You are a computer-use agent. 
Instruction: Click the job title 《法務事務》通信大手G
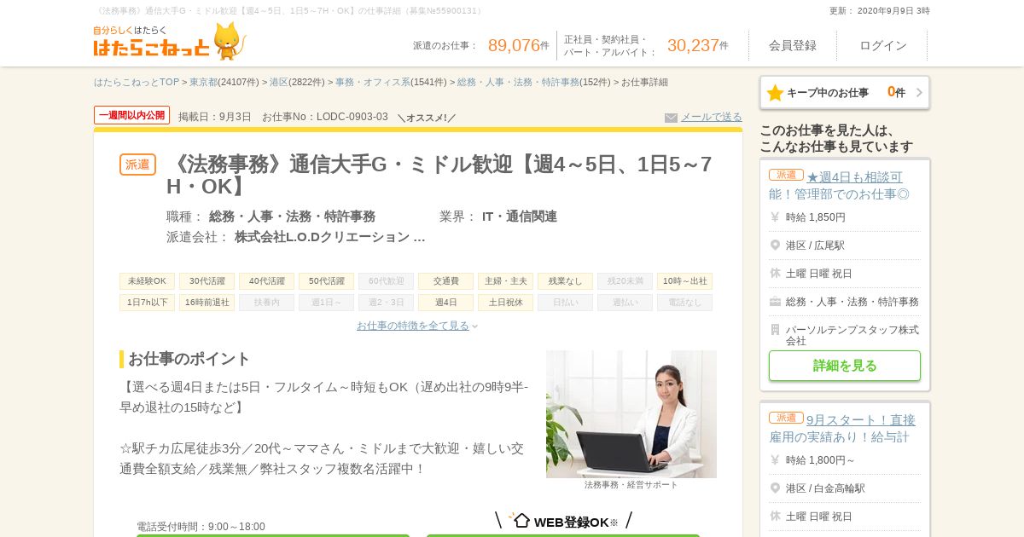click(x=440, y=175)
